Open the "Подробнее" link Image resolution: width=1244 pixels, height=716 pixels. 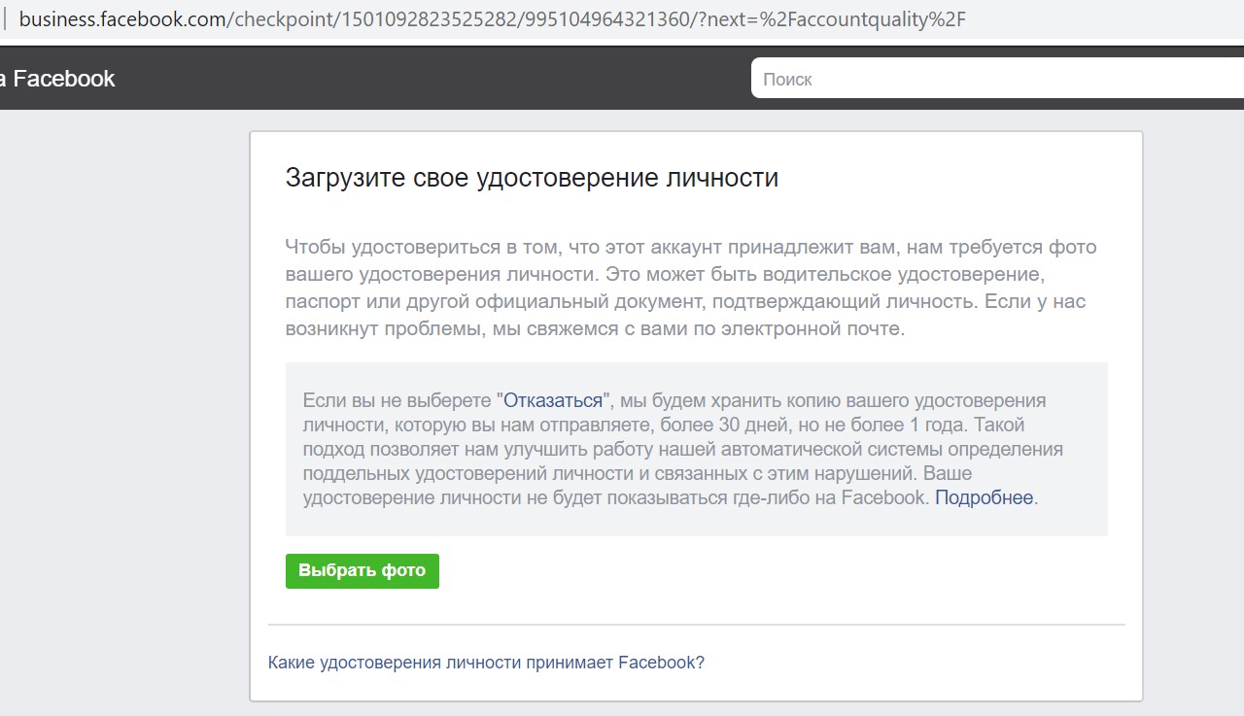pos(984,497)
